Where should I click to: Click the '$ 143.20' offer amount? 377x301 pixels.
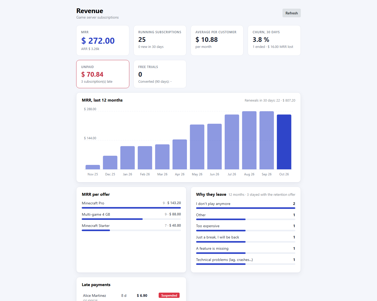(x=174, y=203)
